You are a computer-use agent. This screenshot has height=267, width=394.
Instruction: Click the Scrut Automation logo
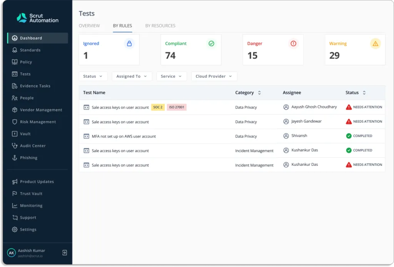tap(37, 18)
